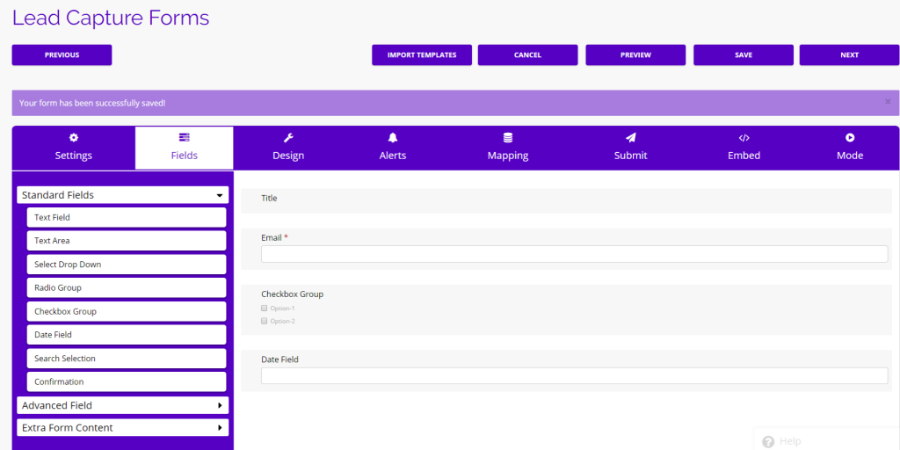Collapse Standard Fields with the down arrow
The image size is (900, 450).
coord(219,196)
